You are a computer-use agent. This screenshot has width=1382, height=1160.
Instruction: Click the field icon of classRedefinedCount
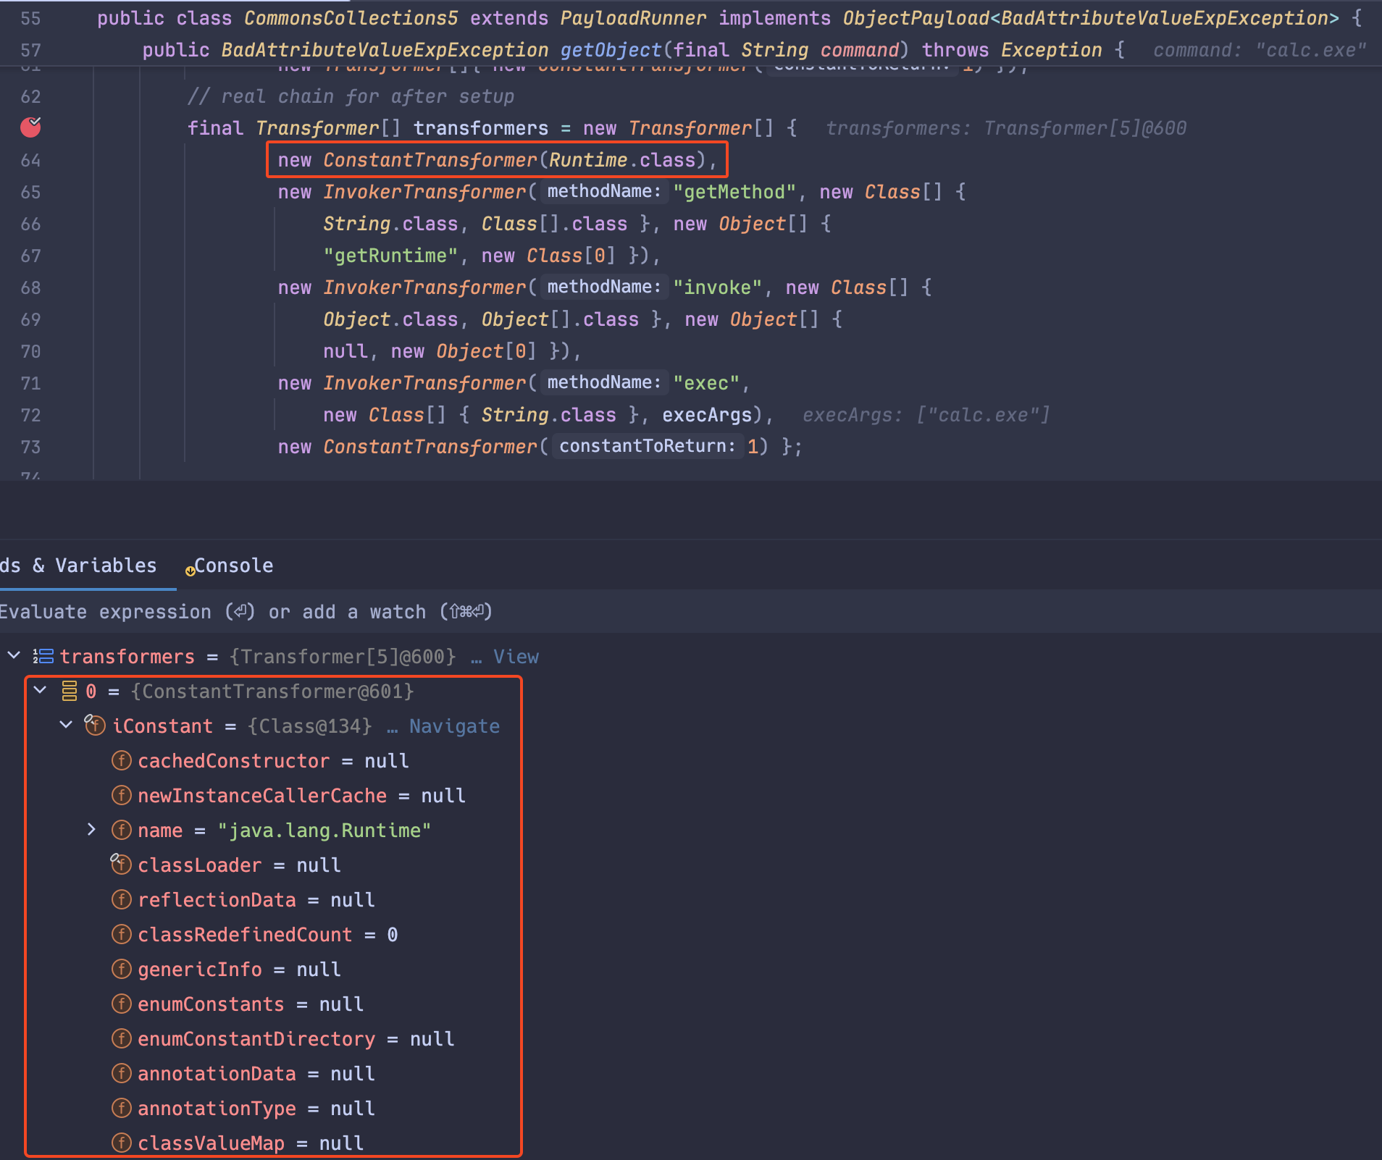pyautogui.click(x=121, y=934)
